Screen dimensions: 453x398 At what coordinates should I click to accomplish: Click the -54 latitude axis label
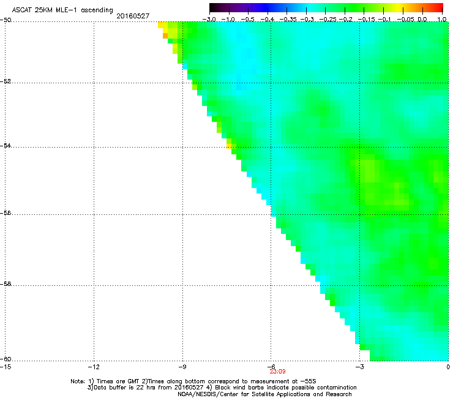pos(6,145)
